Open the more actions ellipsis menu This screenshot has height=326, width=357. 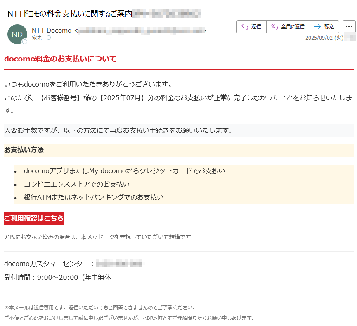[x=349, y=27]
